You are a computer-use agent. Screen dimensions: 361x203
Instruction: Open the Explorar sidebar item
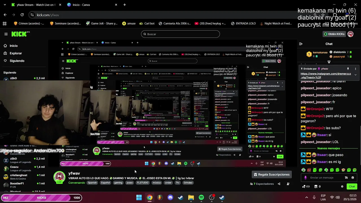click(x=13, y=53)
